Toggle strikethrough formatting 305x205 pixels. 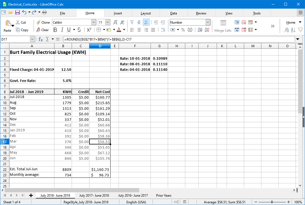pyautogui.click(x=79, y=30)
